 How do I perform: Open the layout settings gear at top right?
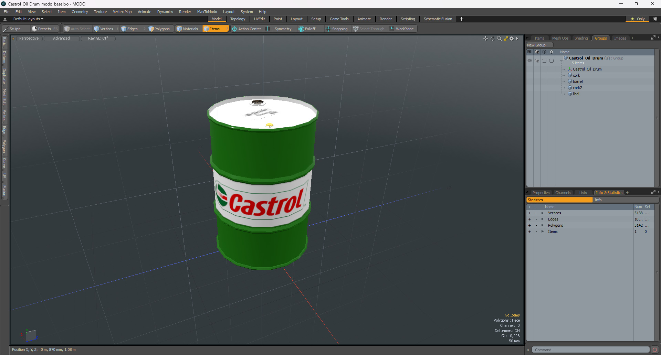click(x=655, y=19)
